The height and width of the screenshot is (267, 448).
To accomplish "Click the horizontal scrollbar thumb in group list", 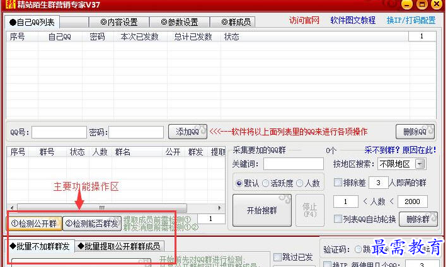I will (x=102, y=208).
